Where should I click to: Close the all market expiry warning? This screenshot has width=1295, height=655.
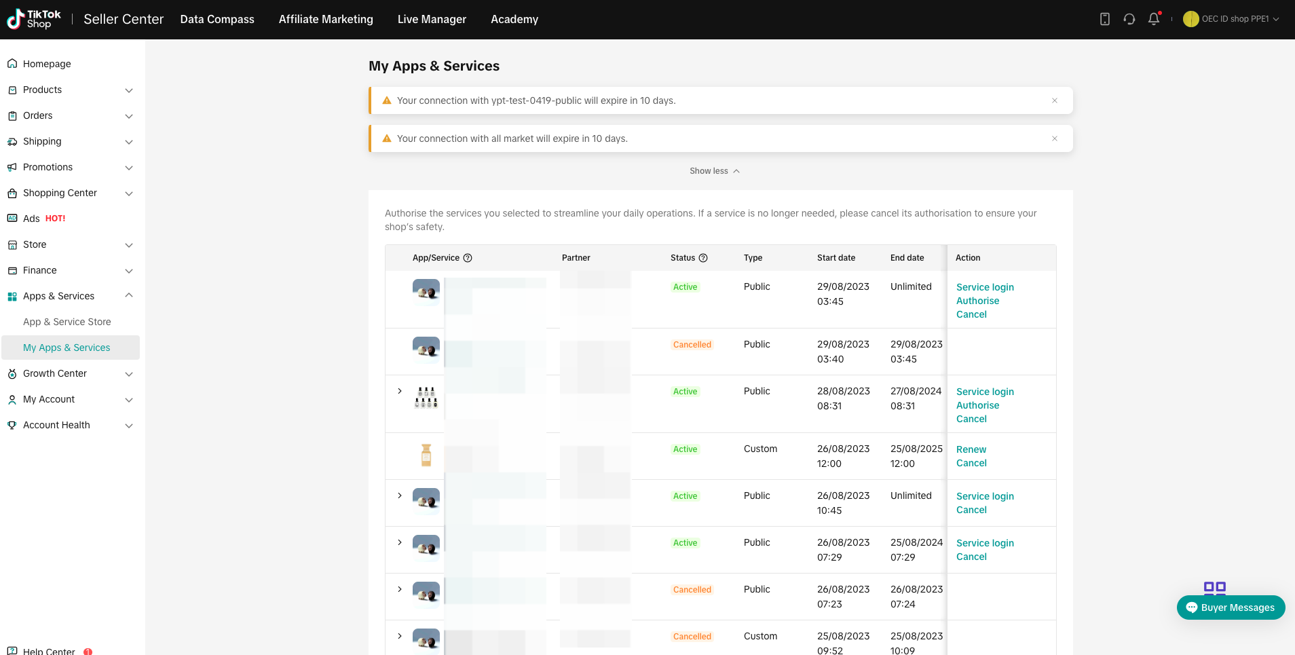pos(1054,138)
